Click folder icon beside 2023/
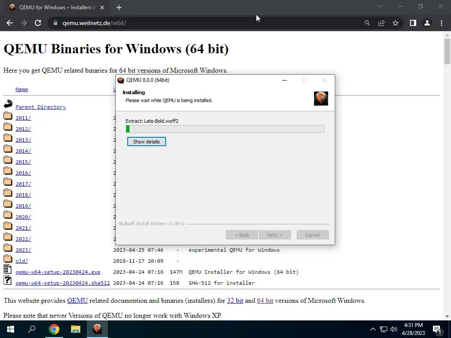Viewport: 451px width, 338px height. 8,248
